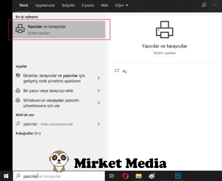This screenshot has height=181, width=222.
Task: Click the printer icon beside 'Bir yazıcı veya tarayıcıyı ekle'
Action: click(18, 91)
